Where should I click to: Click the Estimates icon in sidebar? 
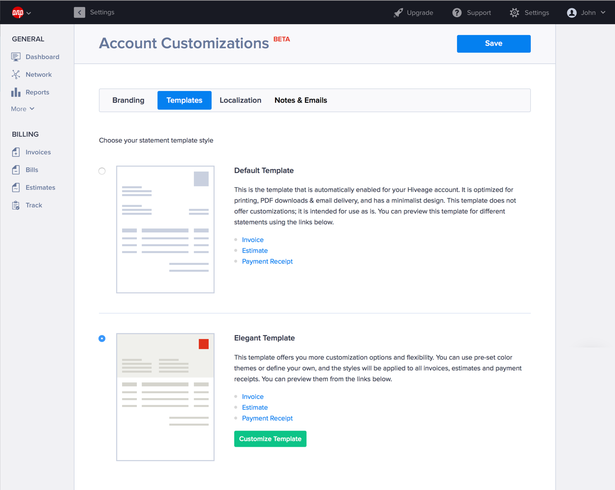pyautogui.click(x=16, y=188)
